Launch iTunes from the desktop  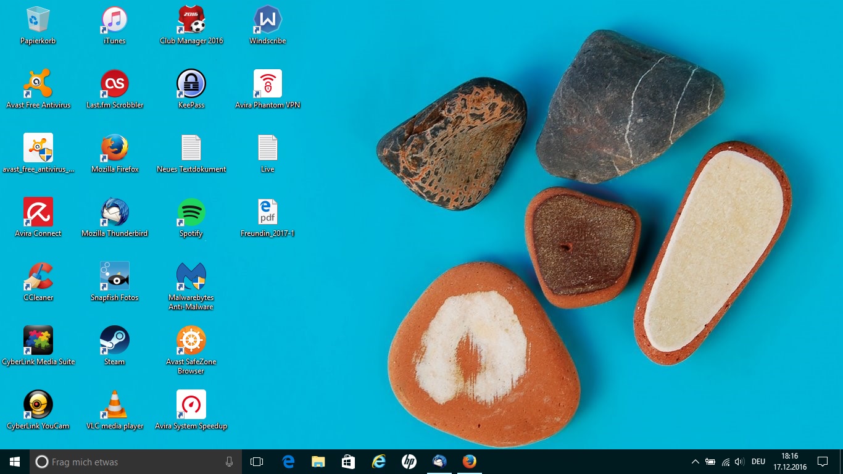pos(114,25)
